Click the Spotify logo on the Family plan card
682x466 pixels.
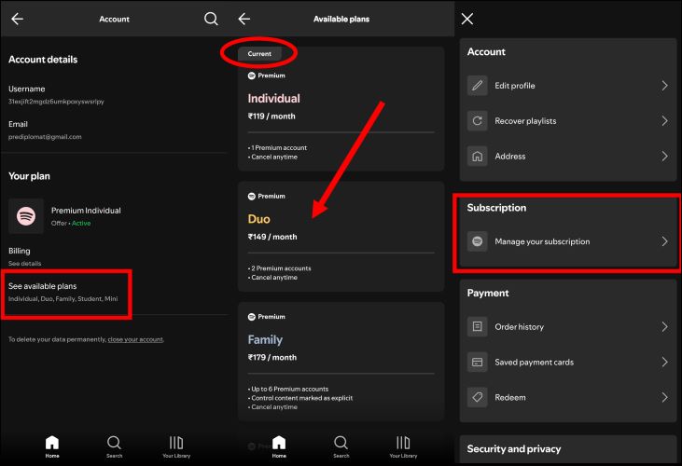[x=251, y=317]
